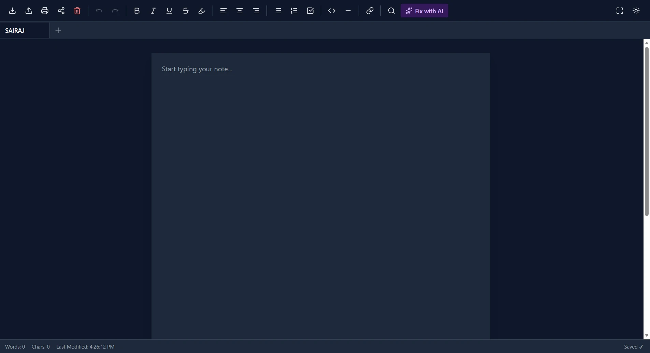Screen dimensions: 650x353
Task: Toggle underline formatting
Action: pyautogui.click(x=169, y=11)
